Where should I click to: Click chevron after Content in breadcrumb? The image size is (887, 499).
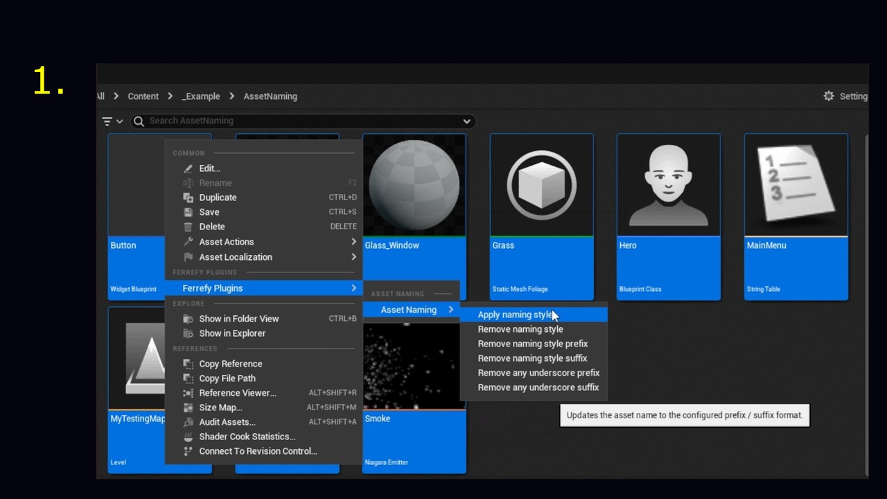tap(170, 96)
